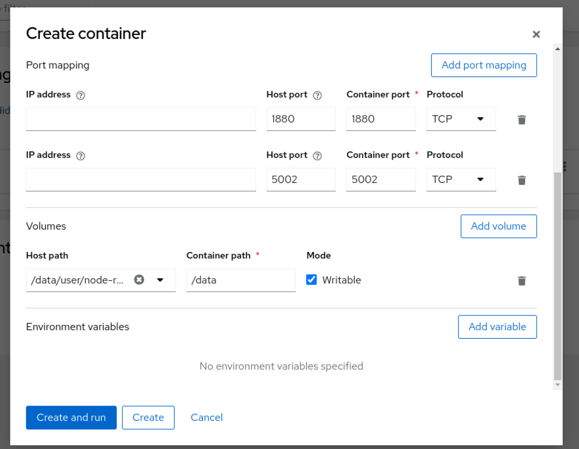579x449 pixels.
Task: Delete the 5002 port mapping row
Action: pyautogui.click(x=521, y=180)
